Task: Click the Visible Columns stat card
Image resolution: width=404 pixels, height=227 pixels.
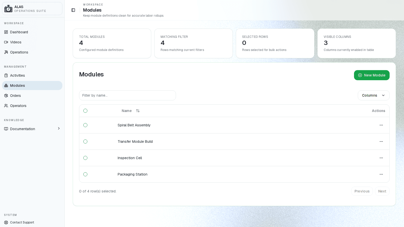Action: point(357,43)
